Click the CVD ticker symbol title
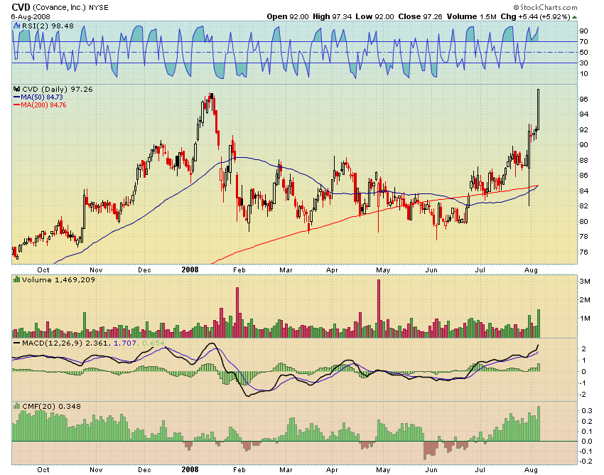 point(21,7)
